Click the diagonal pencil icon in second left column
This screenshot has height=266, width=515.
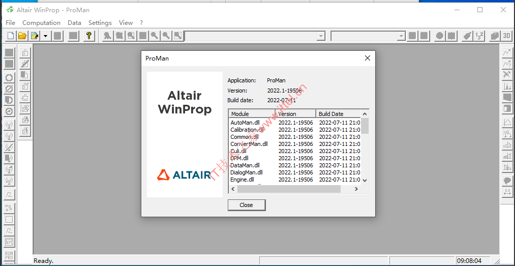(25, 64)
